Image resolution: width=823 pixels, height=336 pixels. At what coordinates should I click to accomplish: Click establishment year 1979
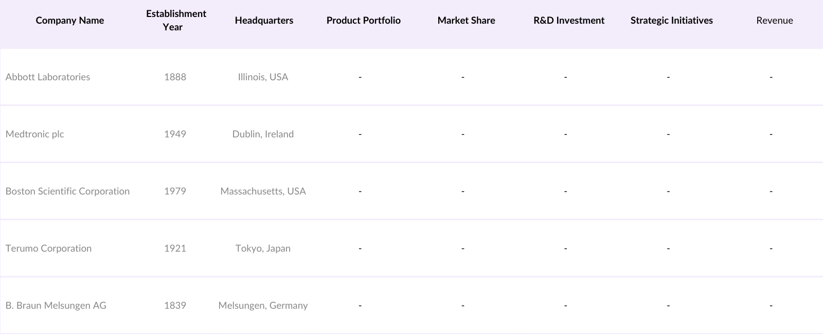tap(175, 191)
